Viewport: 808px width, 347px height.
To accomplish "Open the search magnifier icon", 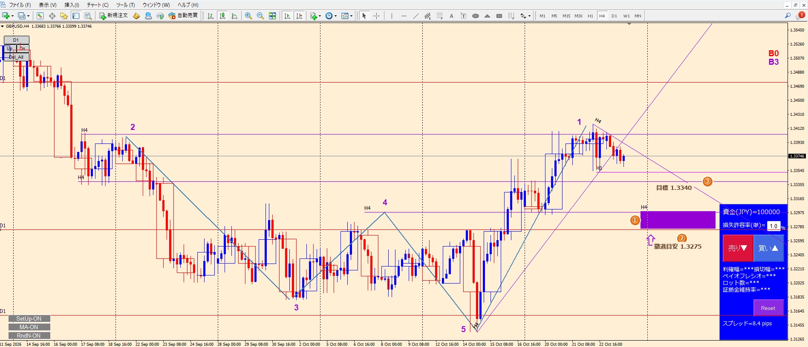I will (788, 16).
